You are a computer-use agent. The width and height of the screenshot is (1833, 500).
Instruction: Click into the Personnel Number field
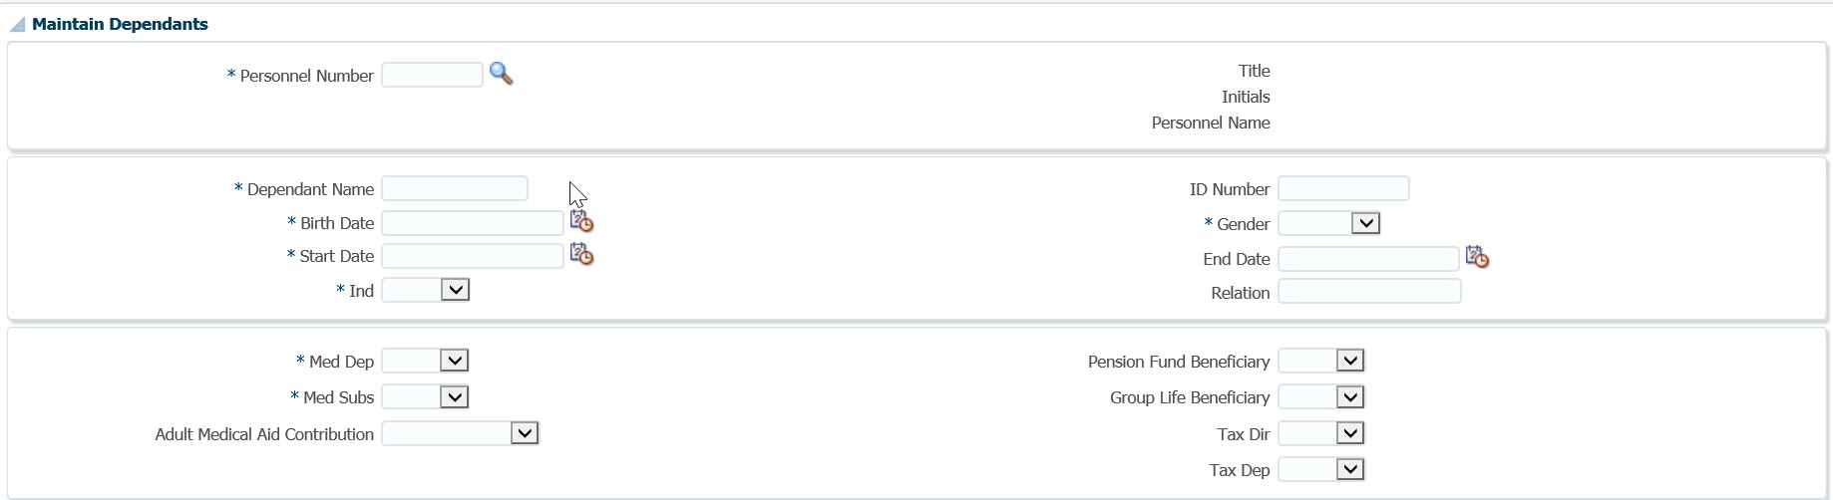(432, 75)
